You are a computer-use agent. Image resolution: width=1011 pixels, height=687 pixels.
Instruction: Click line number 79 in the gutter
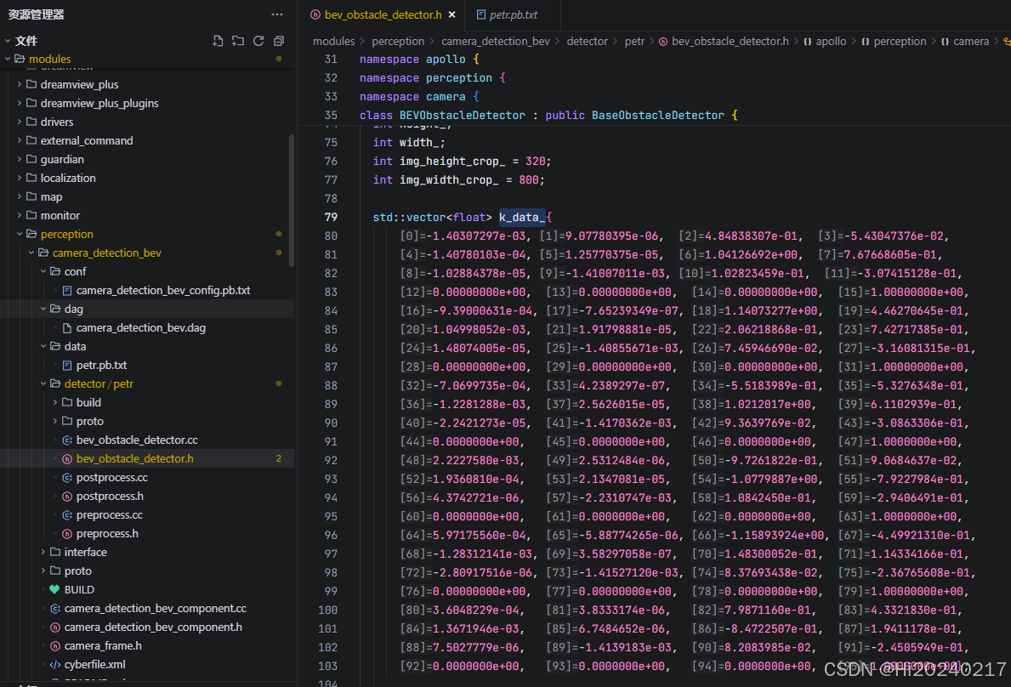pos(331,217)
